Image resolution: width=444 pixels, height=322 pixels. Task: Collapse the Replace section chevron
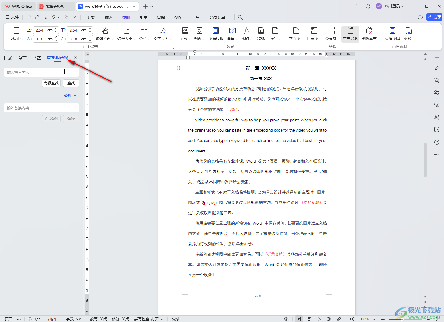coord(75,96)
